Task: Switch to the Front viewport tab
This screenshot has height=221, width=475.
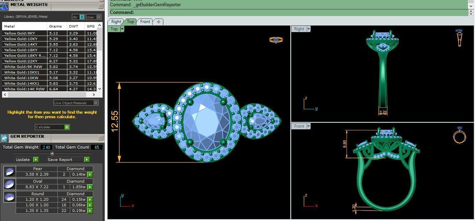Action: [x=145, y=22]
